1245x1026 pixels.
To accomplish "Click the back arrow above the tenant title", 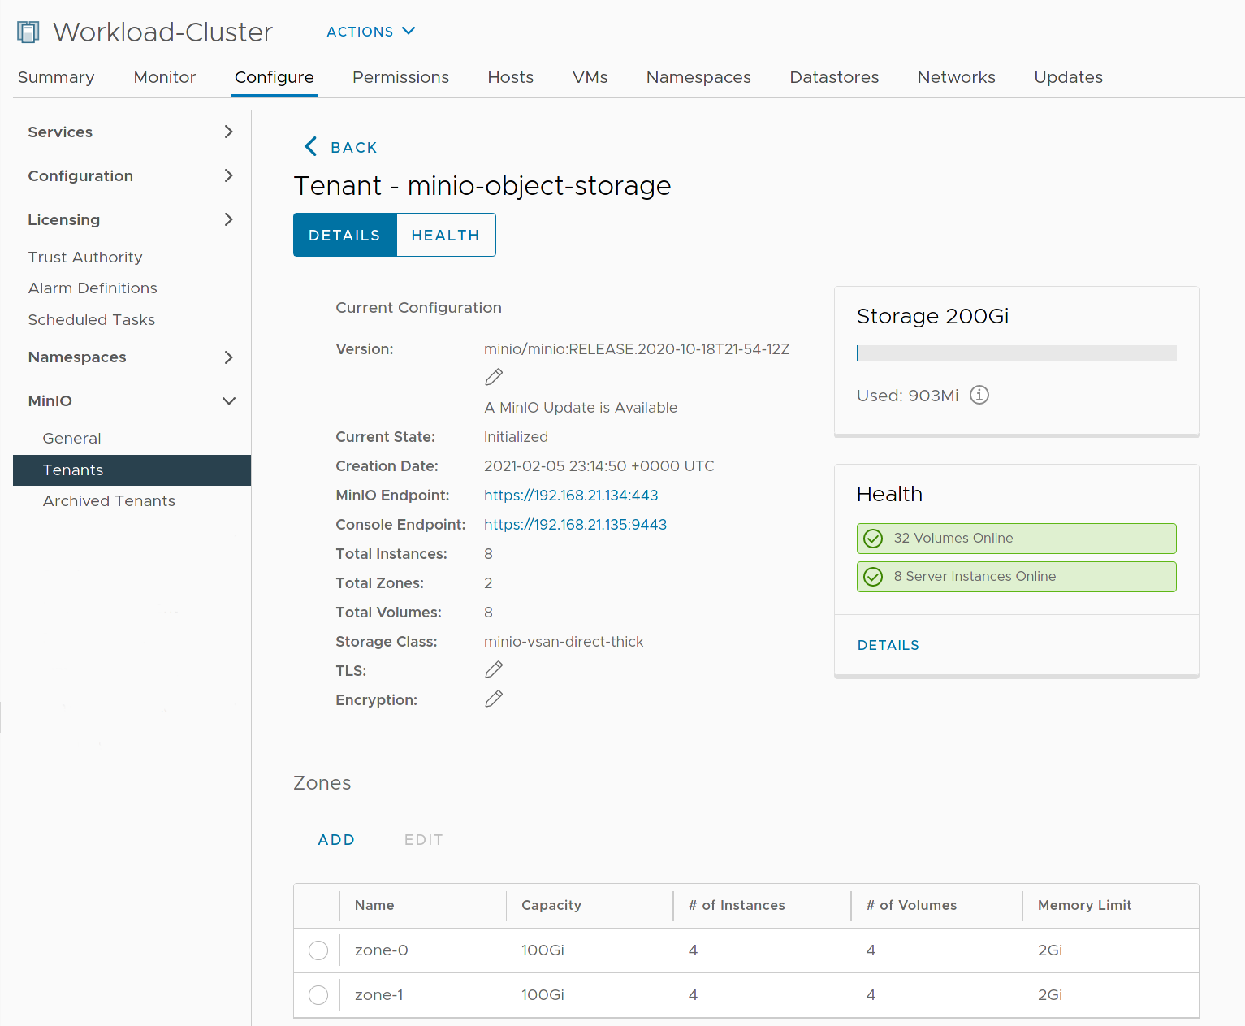I will [310, 146].
